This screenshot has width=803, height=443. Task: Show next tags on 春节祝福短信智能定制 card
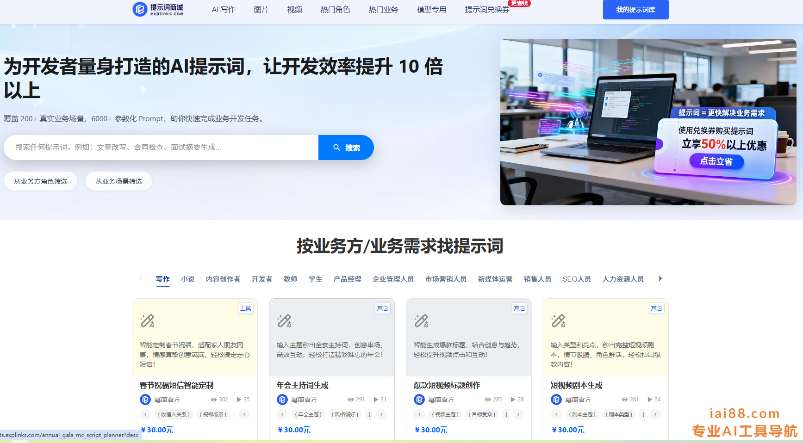pyautogui.click(x=244, y=414)
